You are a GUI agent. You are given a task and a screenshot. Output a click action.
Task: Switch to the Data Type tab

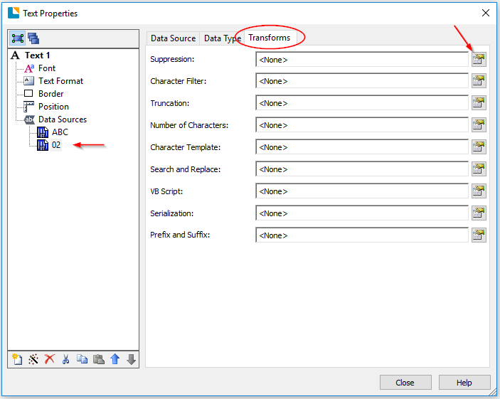(x=223, y=38)
